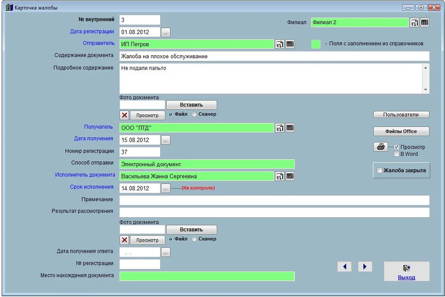Select Сканер radio for the upper photo
Viewport: 445px width, 297px height.
click(194, 114)
